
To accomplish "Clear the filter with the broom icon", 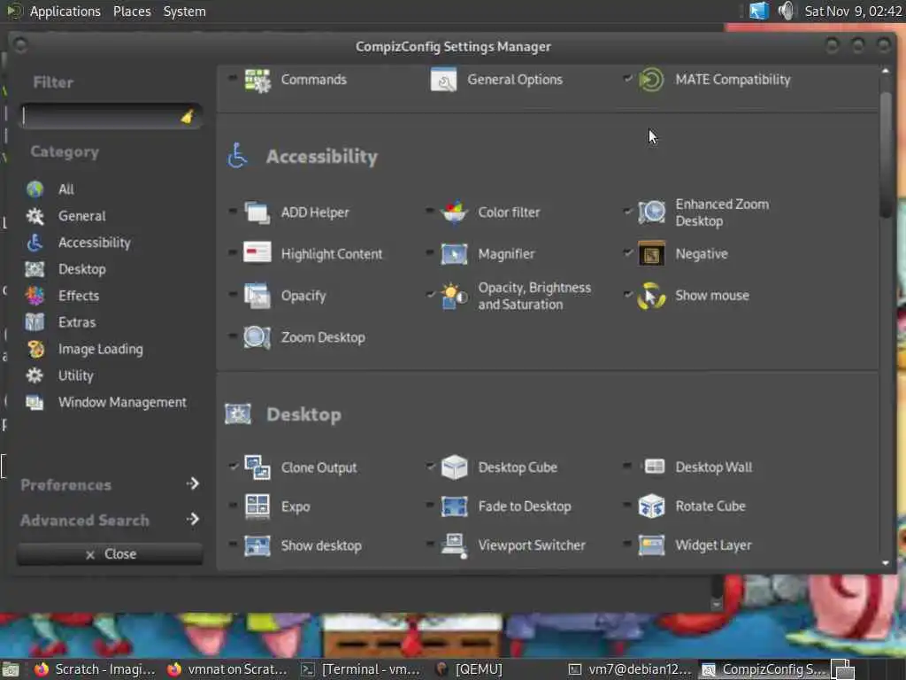I will 187,117.
